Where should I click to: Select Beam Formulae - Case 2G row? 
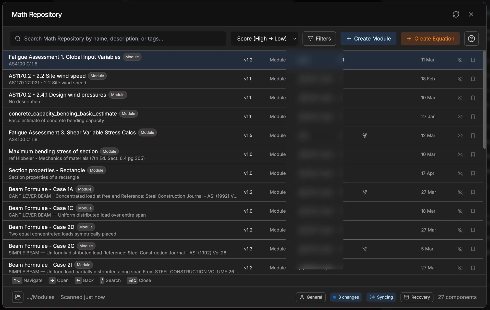[243, 249]
